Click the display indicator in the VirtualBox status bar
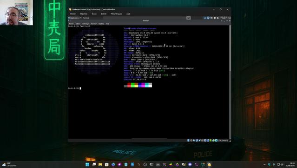Viewport: 297px width, 168px height. [205, 141]
